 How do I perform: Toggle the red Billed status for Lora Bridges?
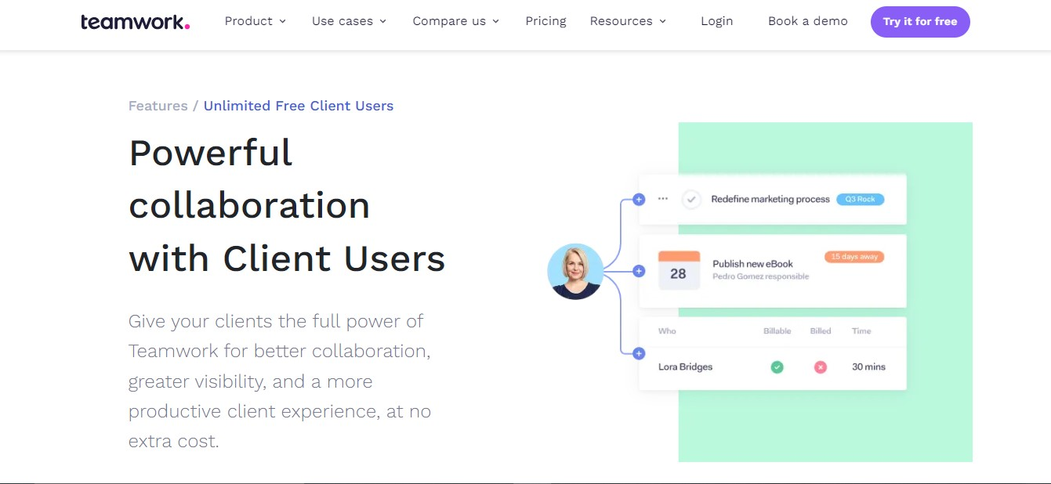click(820, 367)
